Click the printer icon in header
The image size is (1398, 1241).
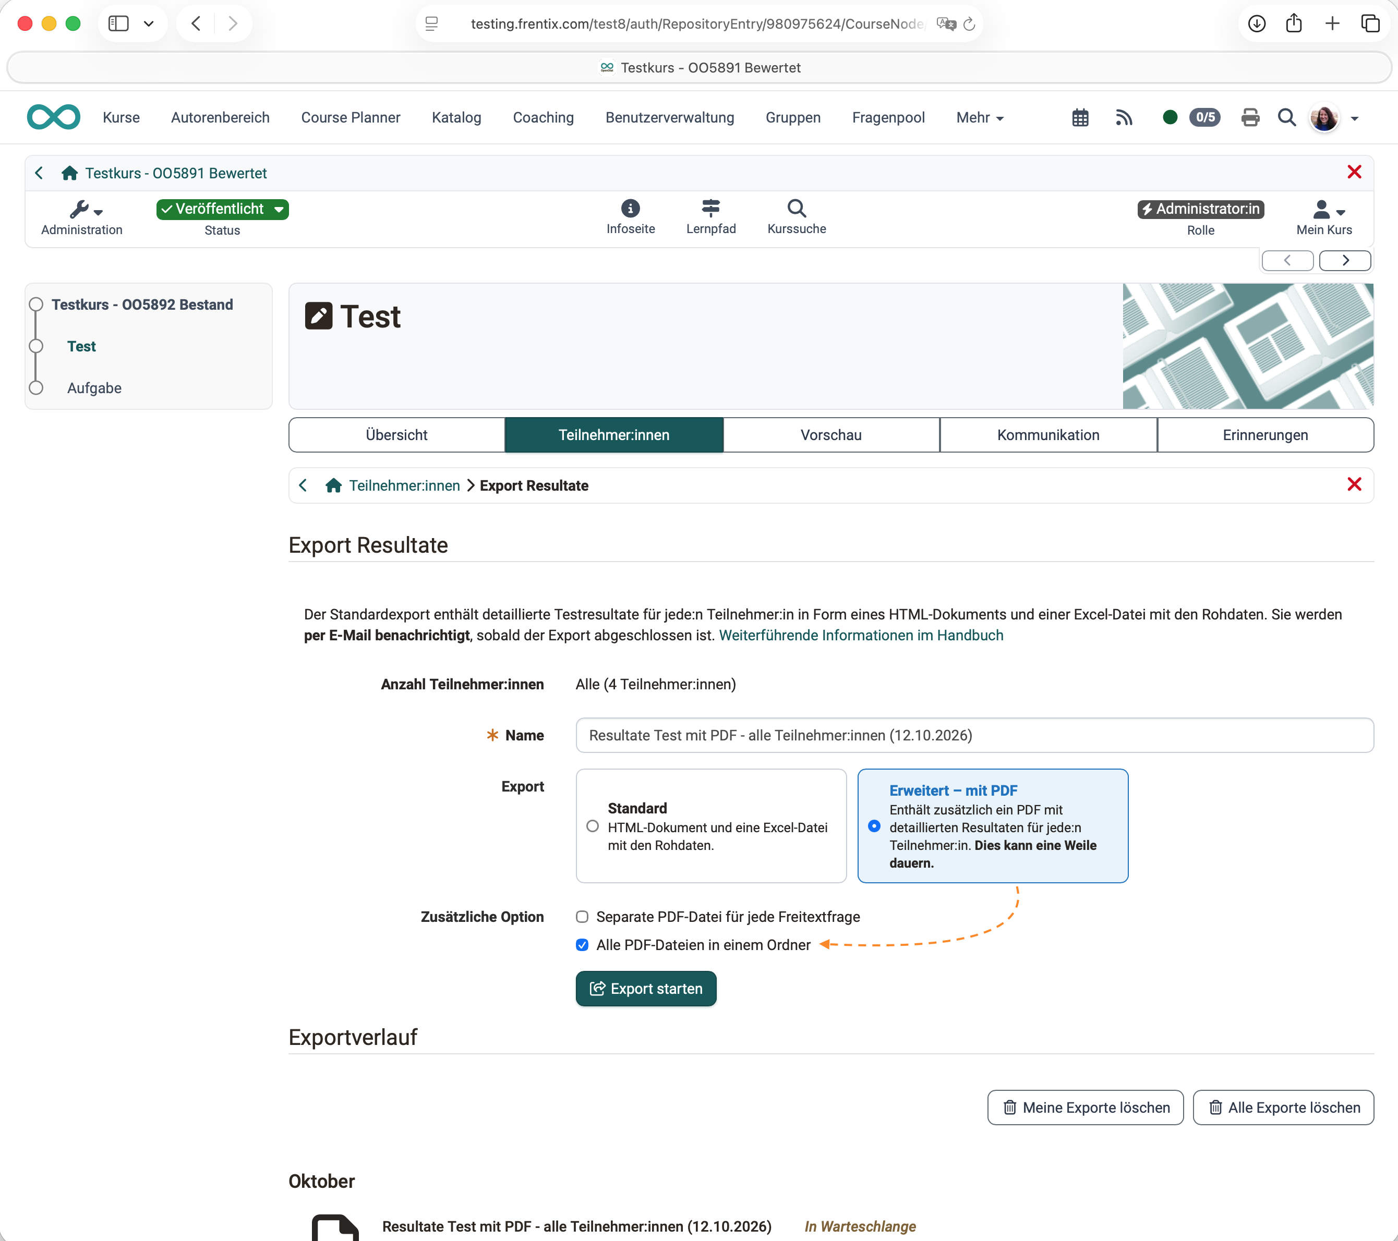point(1249,118)
